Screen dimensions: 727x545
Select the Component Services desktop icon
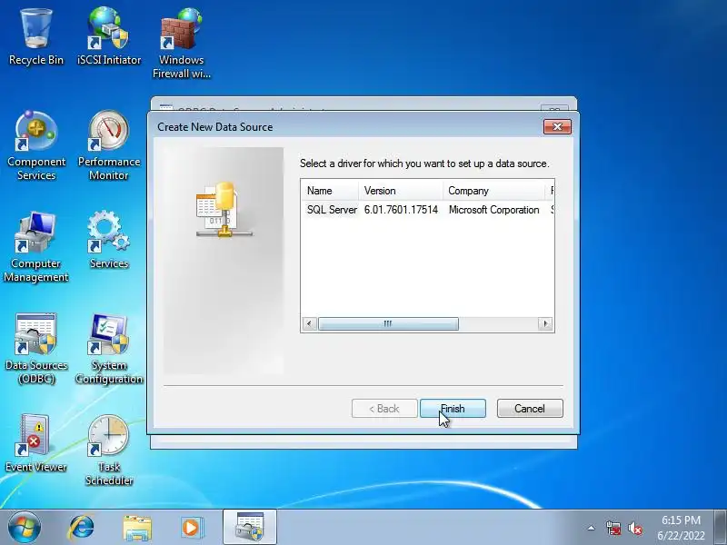[36, 146]
